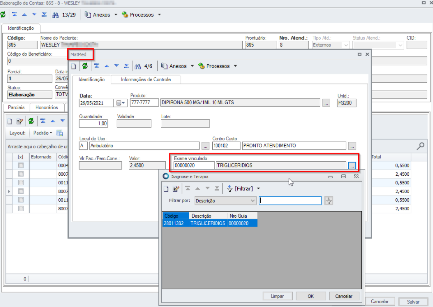Check the first row checkbox with total 0,5500
The height and width of the screenshot is (307, 433).
click(x=21, y=166)
